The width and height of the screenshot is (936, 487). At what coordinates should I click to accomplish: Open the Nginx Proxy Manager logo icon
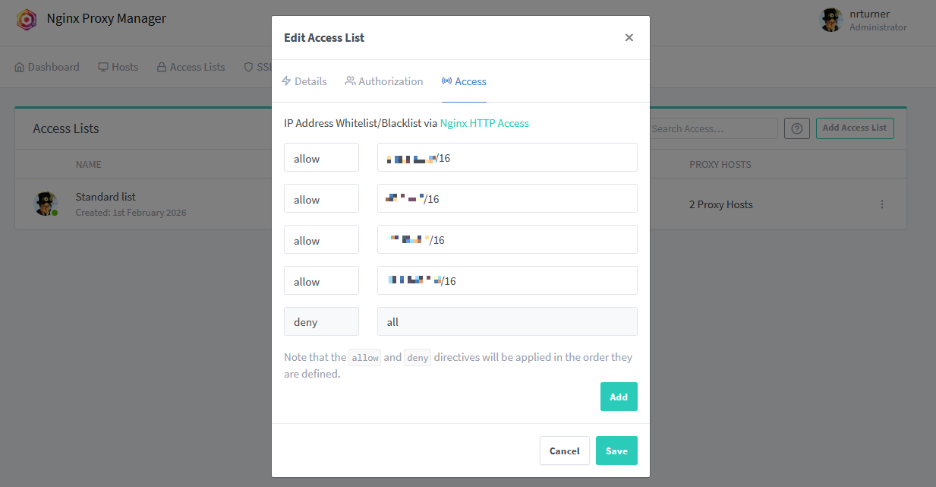click(x=26, y=18)
